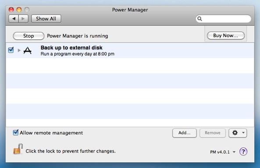Open the Buy Now purchase dialog

pos(226,35)
